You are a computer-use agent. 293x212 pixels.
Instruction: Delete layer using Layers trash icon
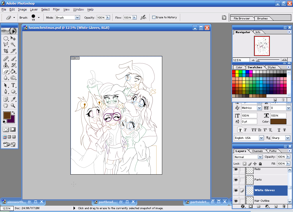(x=284, y=206)
